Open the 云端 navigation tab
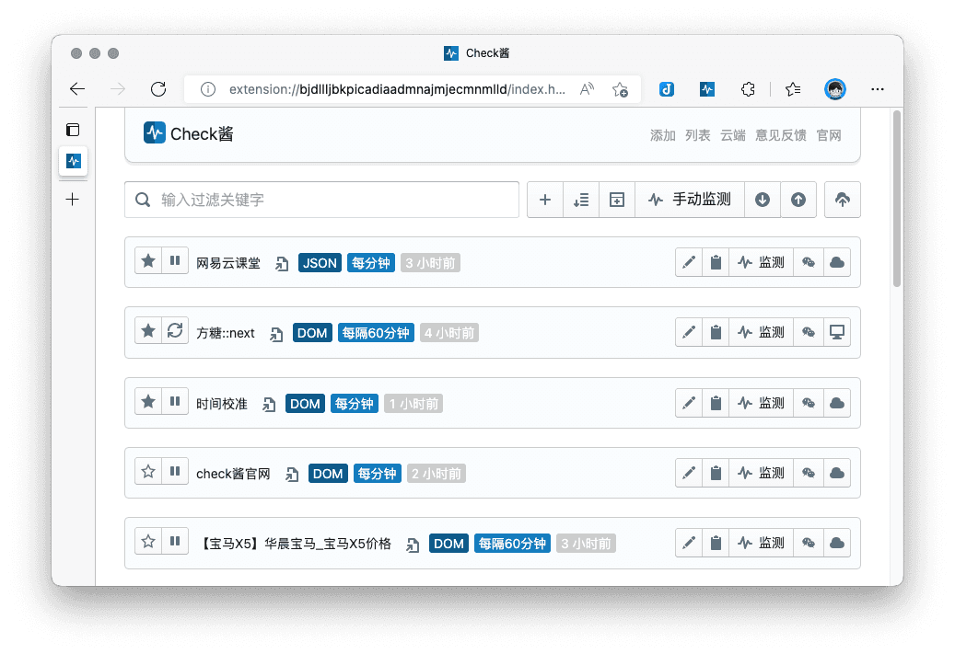The width and height of the screenshot is (955, 654). (733, 135)
